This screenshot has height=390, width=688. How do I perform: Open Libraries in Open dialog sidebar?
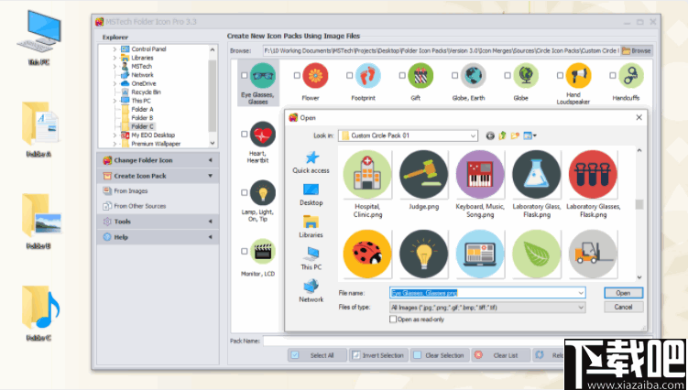[311, 226]
